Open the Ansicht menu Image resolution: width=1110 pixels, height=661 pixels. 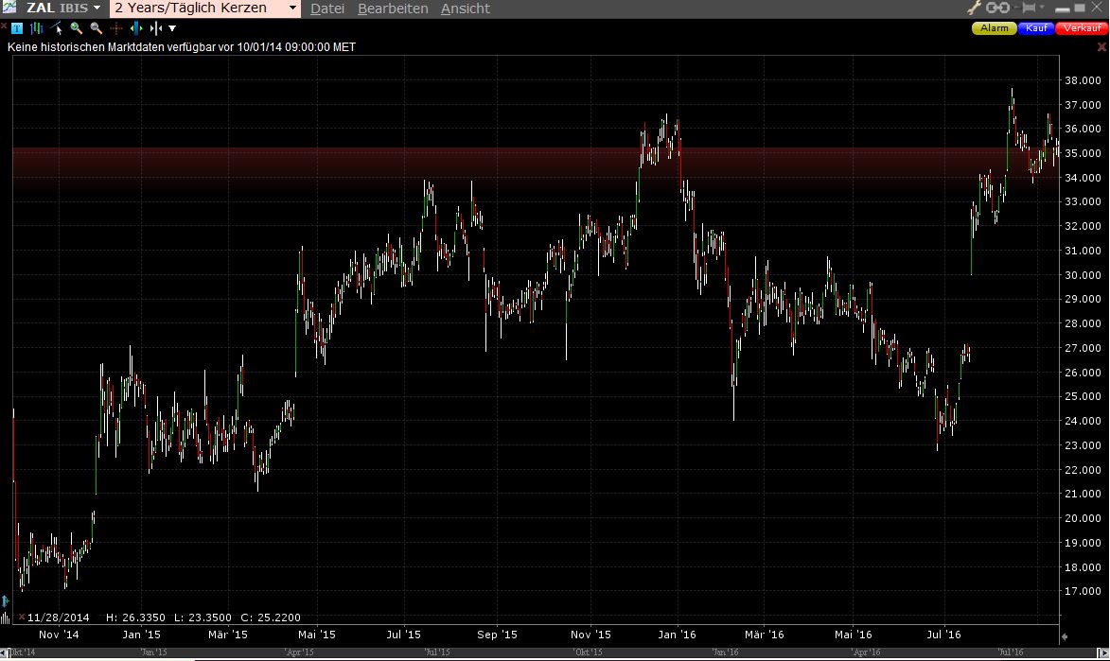pyautogui.click(x=465, y=9)
